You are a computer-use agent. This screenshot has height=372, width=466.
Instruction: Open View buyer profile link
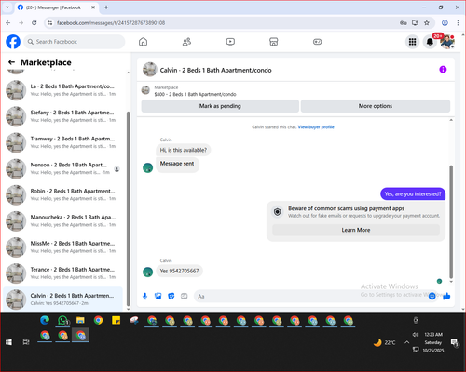tap(316, 127)
